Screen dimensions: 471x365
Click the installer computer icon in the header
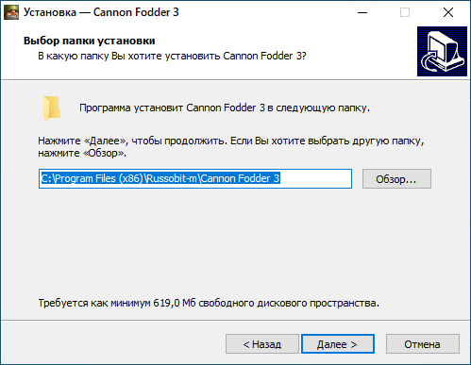pos(442,51)
